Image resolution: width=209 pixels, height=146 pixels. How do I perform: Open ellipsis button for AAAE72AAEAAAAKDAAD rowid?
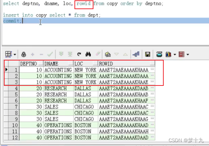(152, 137)
